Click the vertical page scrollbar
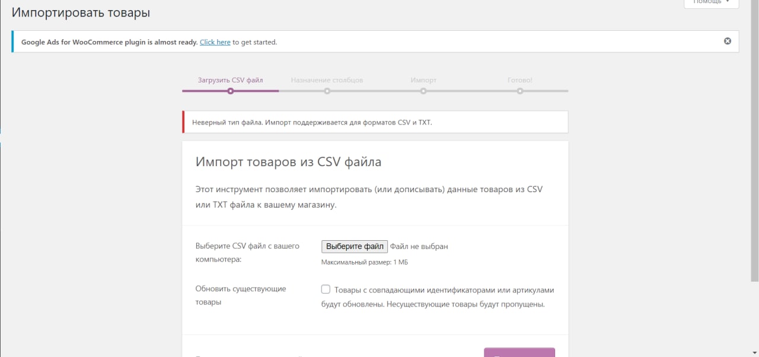Image resolution: width=759 pixels, height=357 pixels. click(755, 139)
